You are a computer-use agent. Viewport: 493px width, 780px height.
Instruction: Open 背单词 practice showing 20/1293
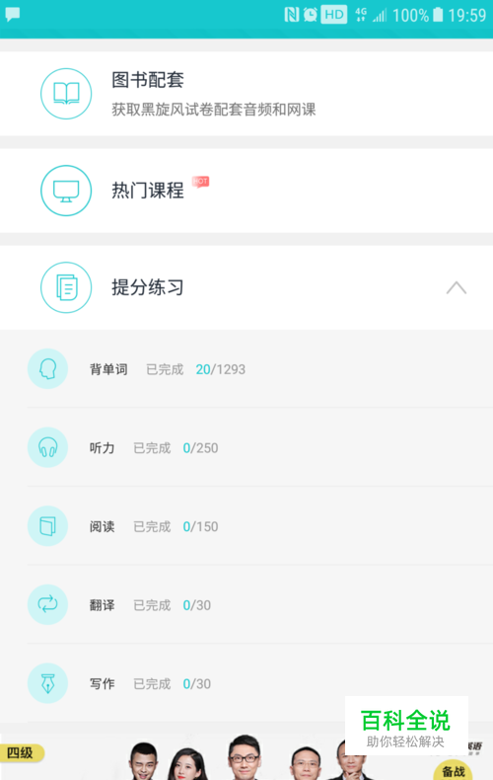[246, 369]
